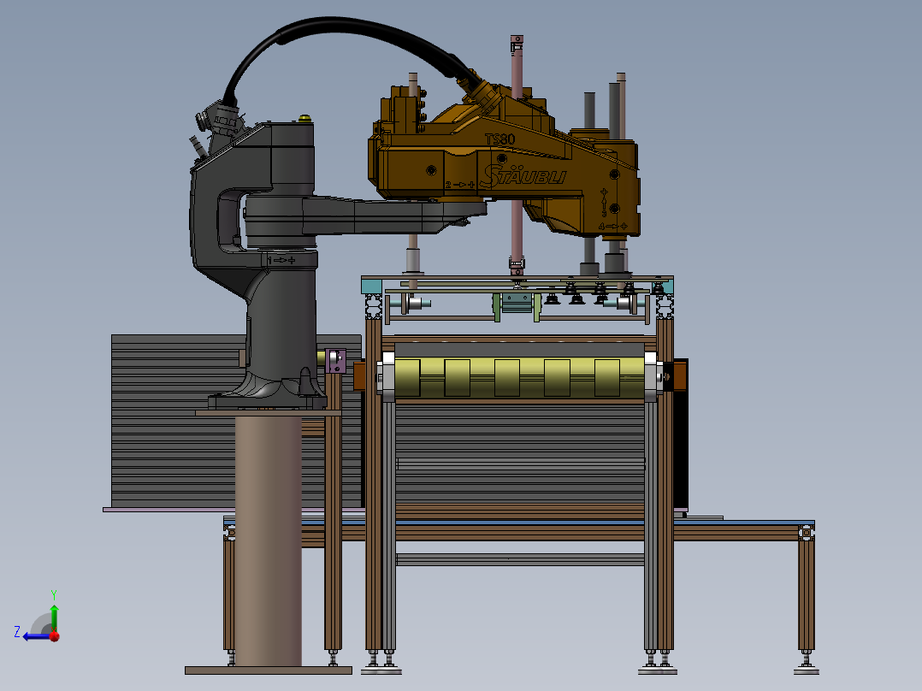
Task: Select the brown cylindrical robot pedestal column
Action: (269, 541)
